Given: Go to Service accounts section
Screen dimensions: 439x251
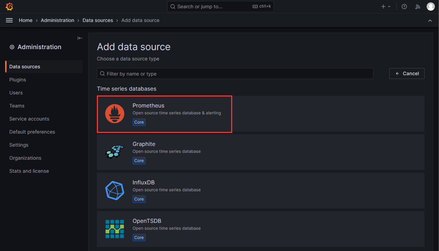Looking at the screenshot, I should coord(29,119).
